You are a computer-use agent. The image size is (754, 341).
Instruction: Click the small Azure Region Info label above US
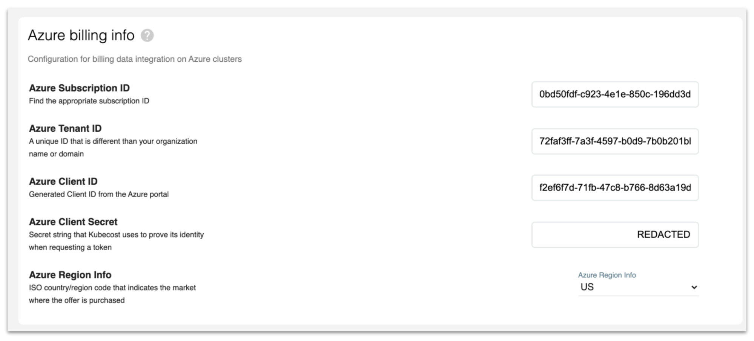coord(607,275)
